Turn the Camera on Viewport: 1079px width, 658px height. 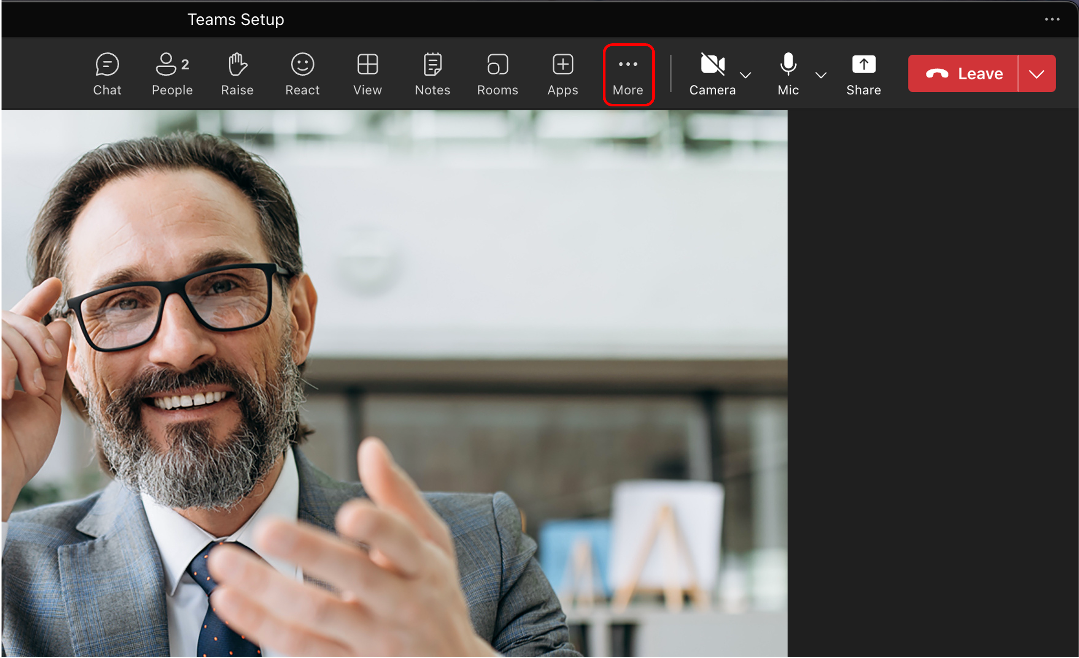pyautogui.click(x=712, y=74)
